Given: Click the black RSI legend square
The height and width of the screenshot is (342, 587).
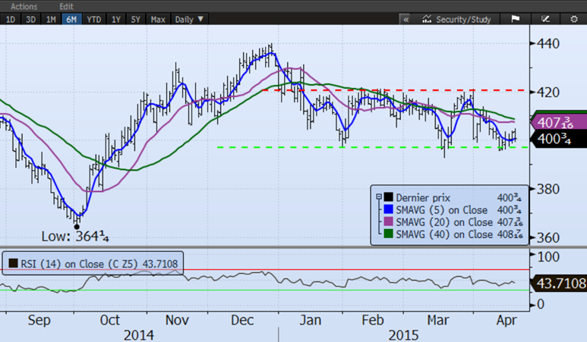Looking at the screenshot, I should pyautogui.click(x=12, y=264).
